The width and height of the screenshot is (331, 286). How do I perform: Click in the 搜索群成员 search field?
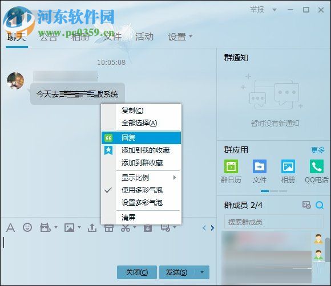[x=273, y=222]
